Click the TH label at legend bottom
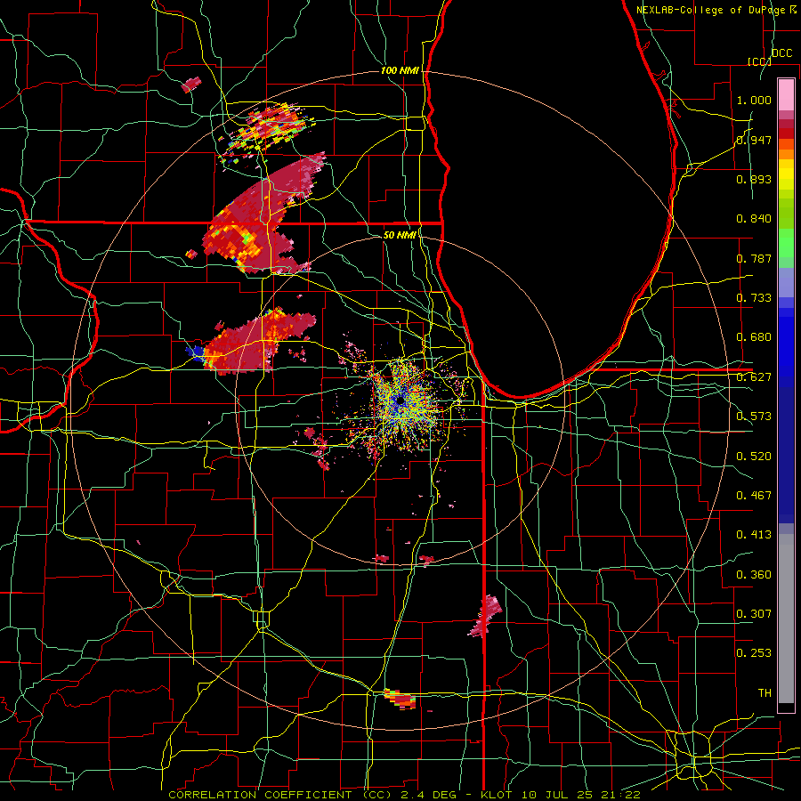 click(765, 693)
